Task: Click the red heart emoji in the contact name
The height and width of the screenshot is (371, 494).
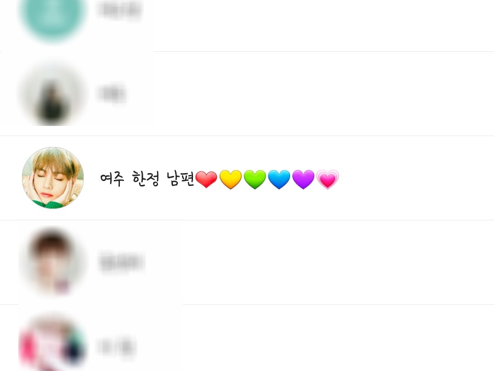Action: coord(206,179)
